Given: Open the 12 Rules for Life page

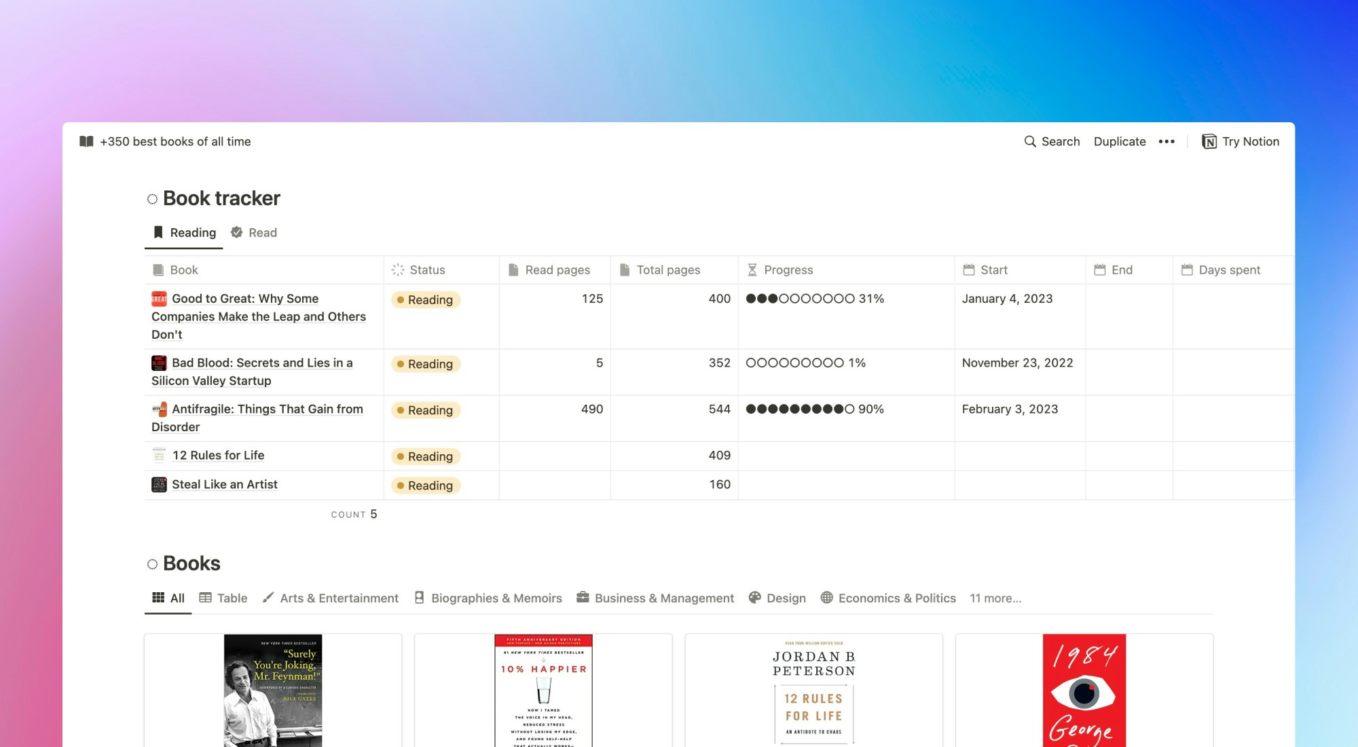Looking at the screenshot, I should pyautogui.click(x=218, y=455).
